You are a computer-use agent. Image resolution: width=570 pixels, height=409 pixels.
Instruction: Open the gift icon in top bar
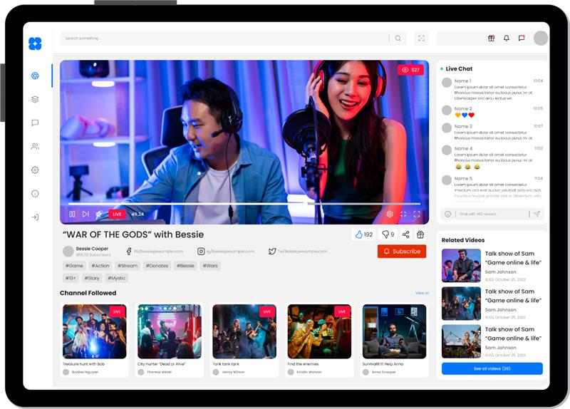[491, 38]
